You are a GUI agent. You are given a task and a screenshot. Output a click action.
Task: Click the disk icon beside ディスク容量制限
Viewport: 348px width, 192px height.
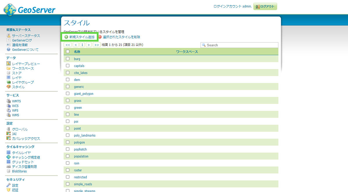tap(9, 166)
